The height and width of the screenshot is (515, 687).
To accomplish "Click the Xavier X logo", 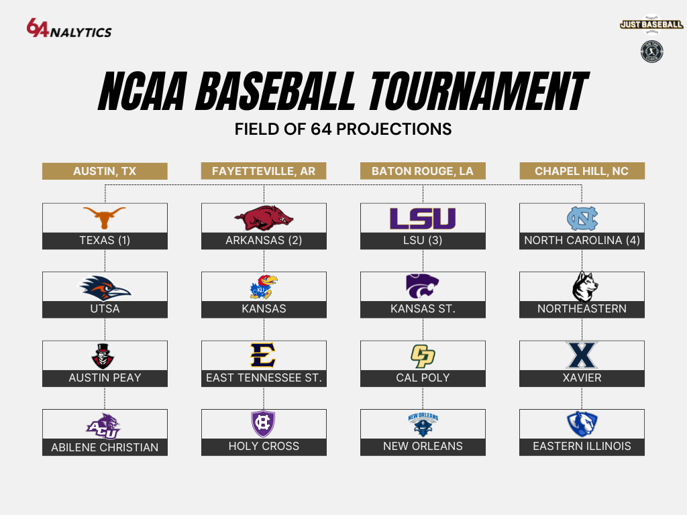I will [x=582, y=355].
